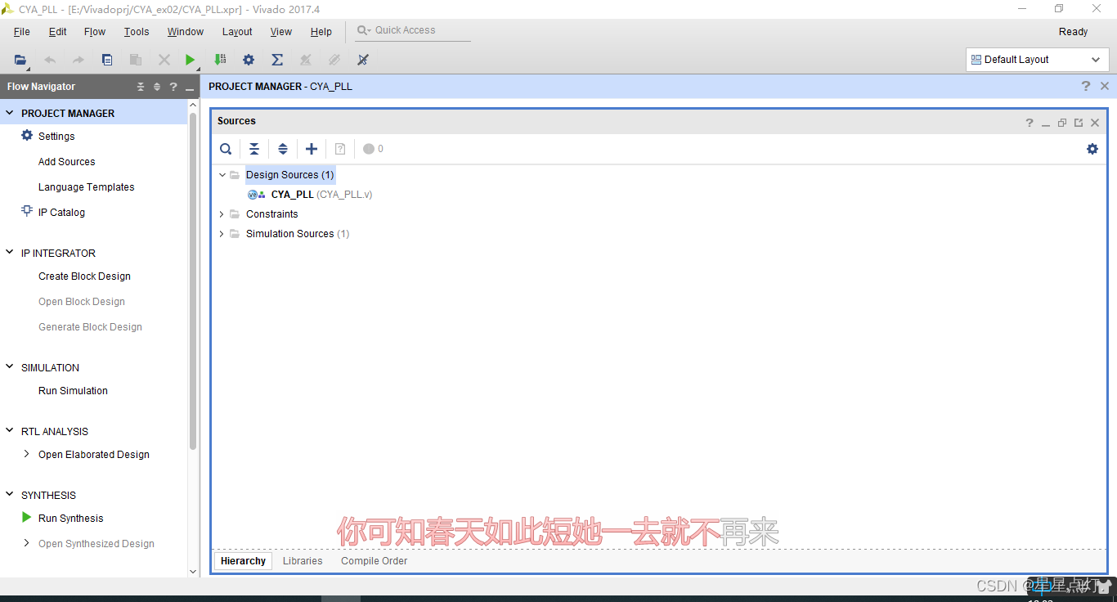Screen dimensions: 1117x602
Task: Click the green Run button in the toolbar
Action: (190, 59)
